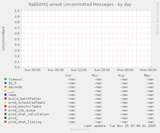Click the lime prod_scheduledTasks swatch
Viewport: 160px width, 133px height.
coord(5,102)
